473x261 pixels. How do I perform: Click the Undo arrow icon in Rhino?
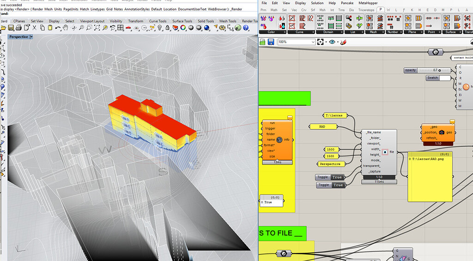[x=58, y=28]
